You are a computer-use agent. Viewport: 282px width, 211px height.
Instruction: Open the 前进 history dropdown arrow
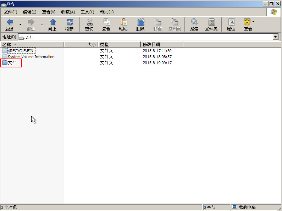tap(42, 24)
